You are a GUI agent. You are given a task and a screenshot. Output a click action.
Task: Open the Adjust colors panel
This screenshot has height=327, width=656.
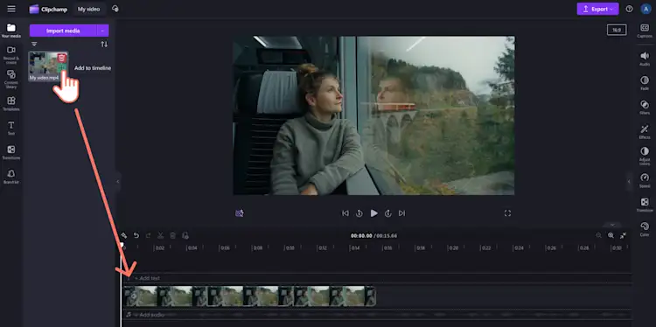(645, 156)
